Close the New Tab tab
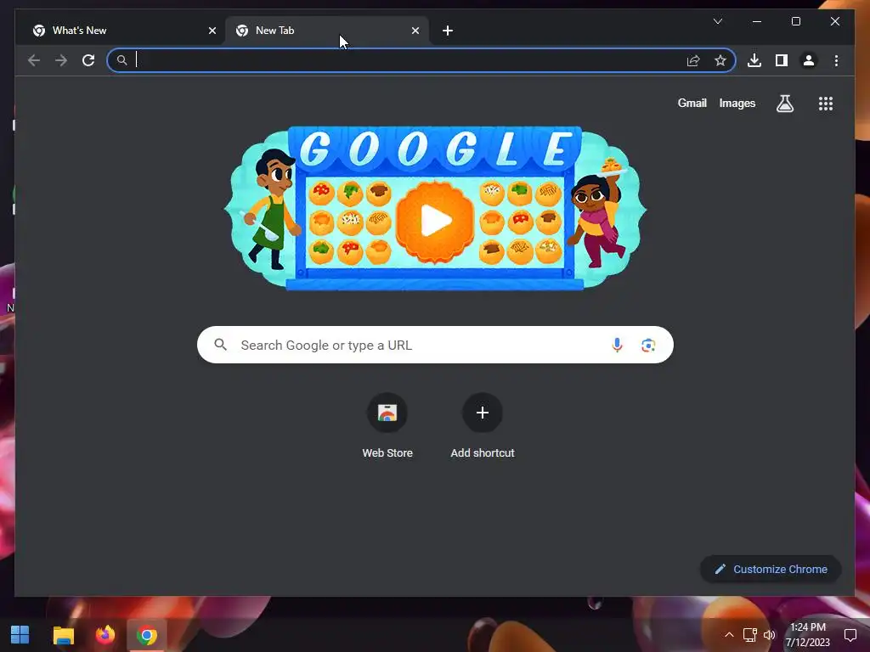 (x=415, y=31)
